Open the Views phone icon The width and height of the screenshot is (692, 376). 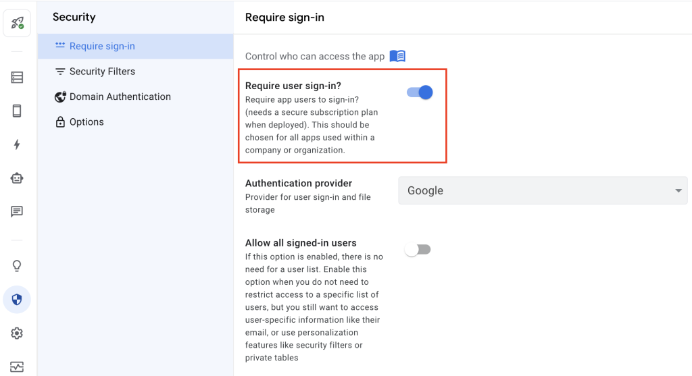click(17, 111)
